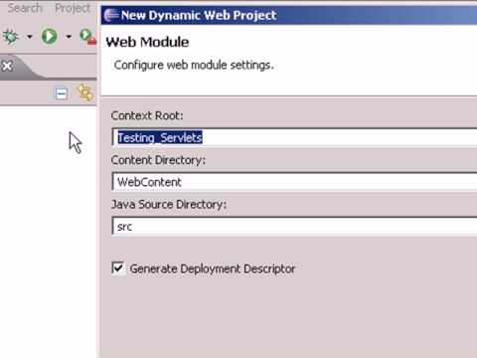Image resolution: width=477 pixels, height=358 pixels.
Task: Click the Collapse All icon
Action: (62, 93)
